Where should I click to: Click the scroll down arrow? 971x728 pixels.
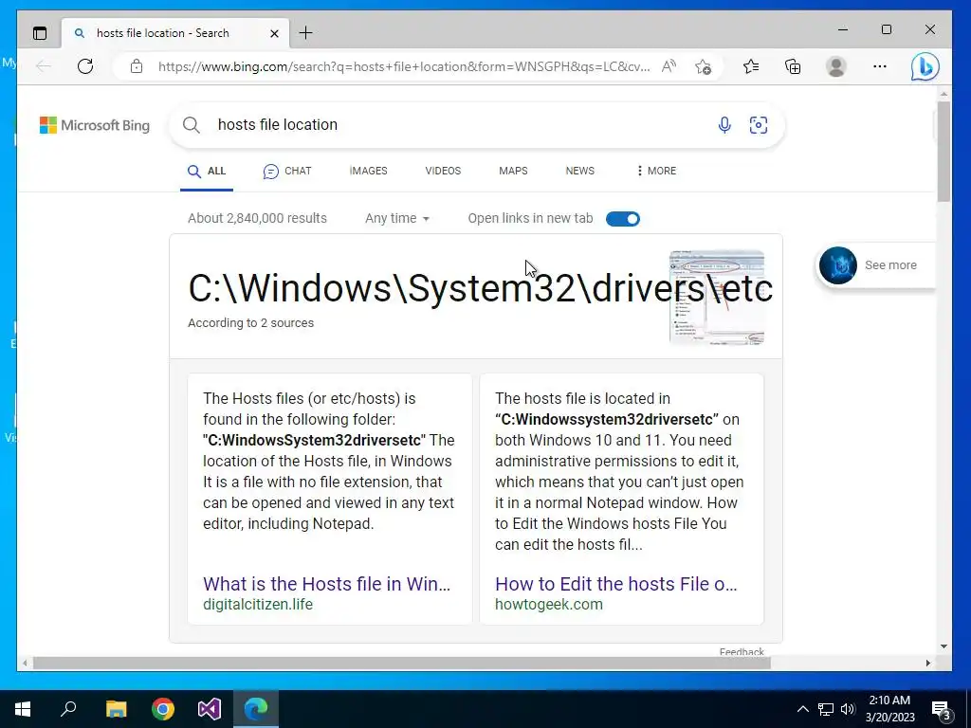[x=944, y=646]
